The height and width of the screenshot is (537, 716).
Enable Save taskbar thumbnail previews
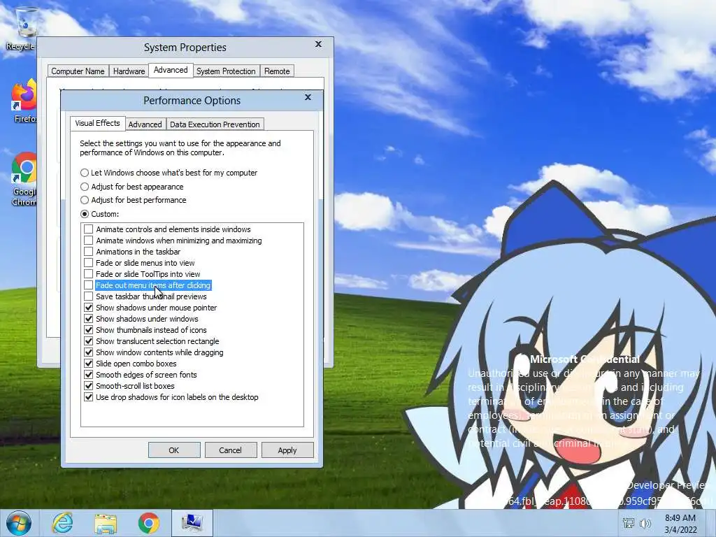[89, 296]
